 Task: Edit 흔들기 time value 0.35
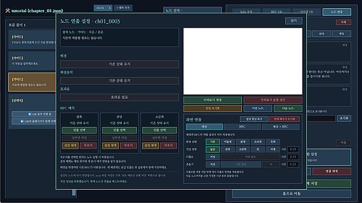click(293, 165)
